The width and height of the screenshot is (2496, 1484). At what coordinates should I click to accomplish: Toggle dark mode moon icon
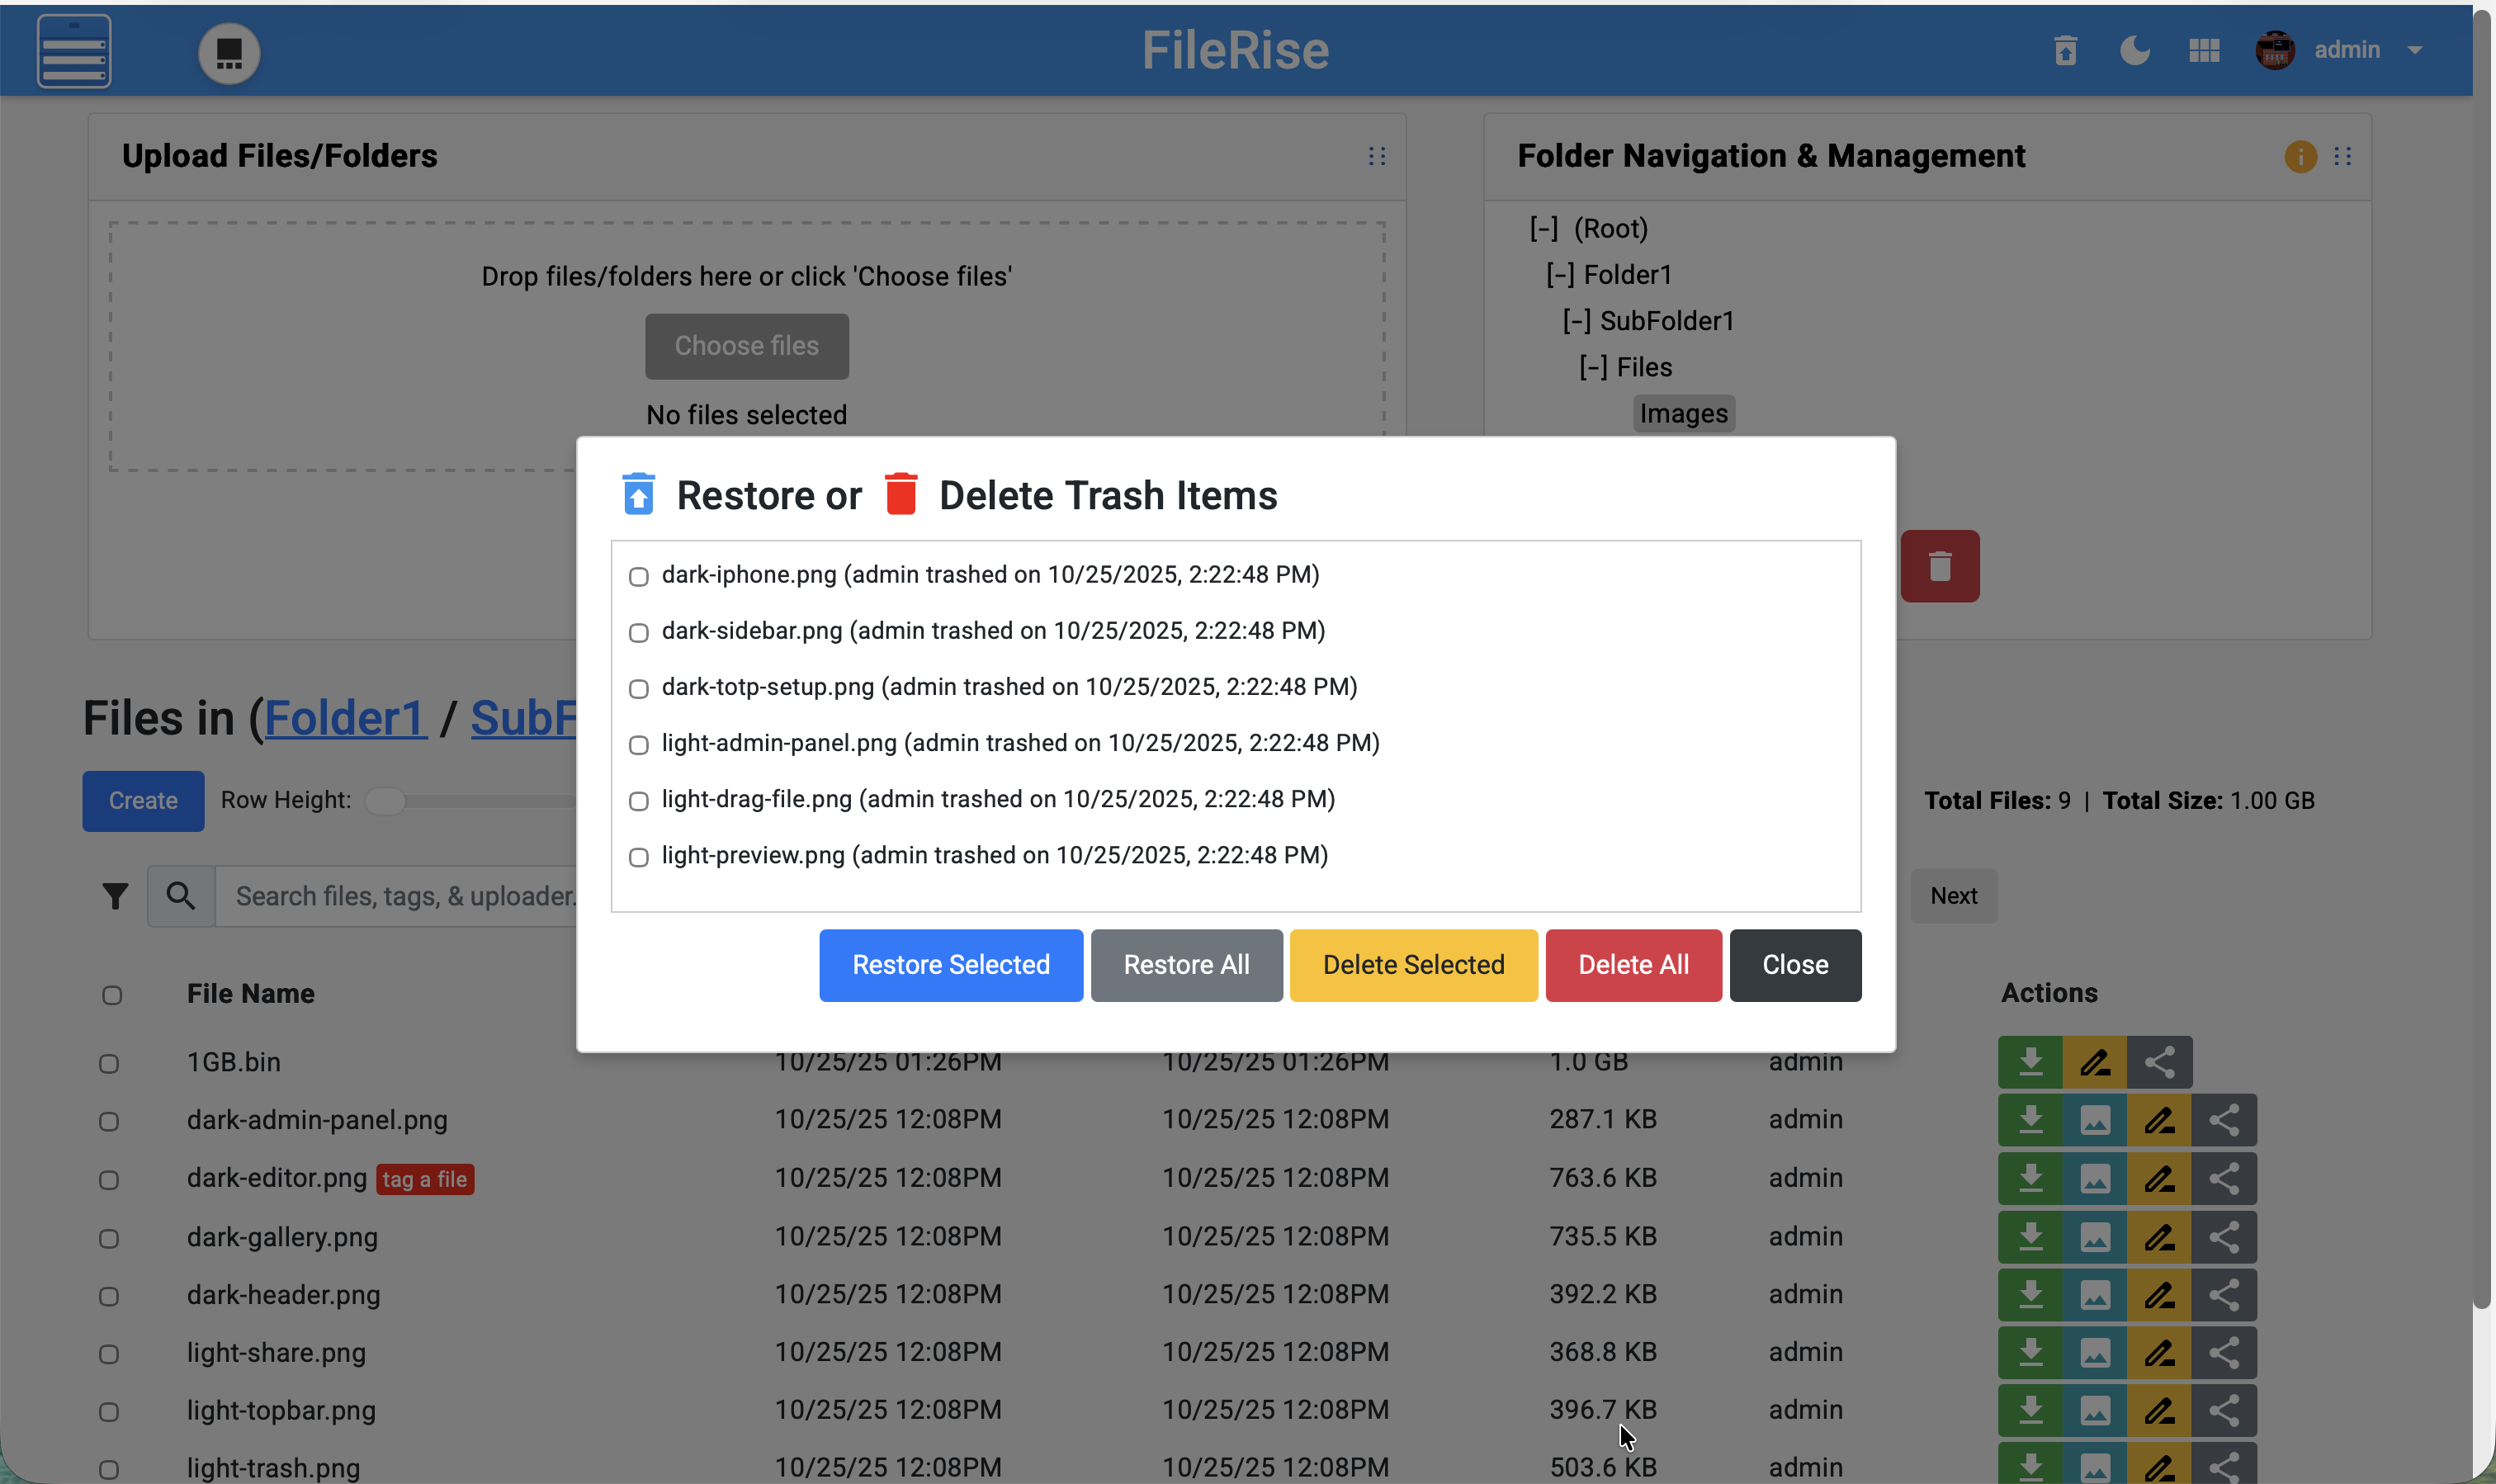[x=2134, y=50]
